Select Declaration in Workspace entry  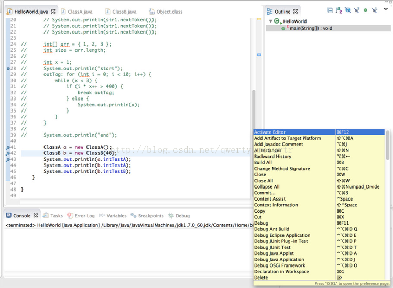tap(319, 271)
